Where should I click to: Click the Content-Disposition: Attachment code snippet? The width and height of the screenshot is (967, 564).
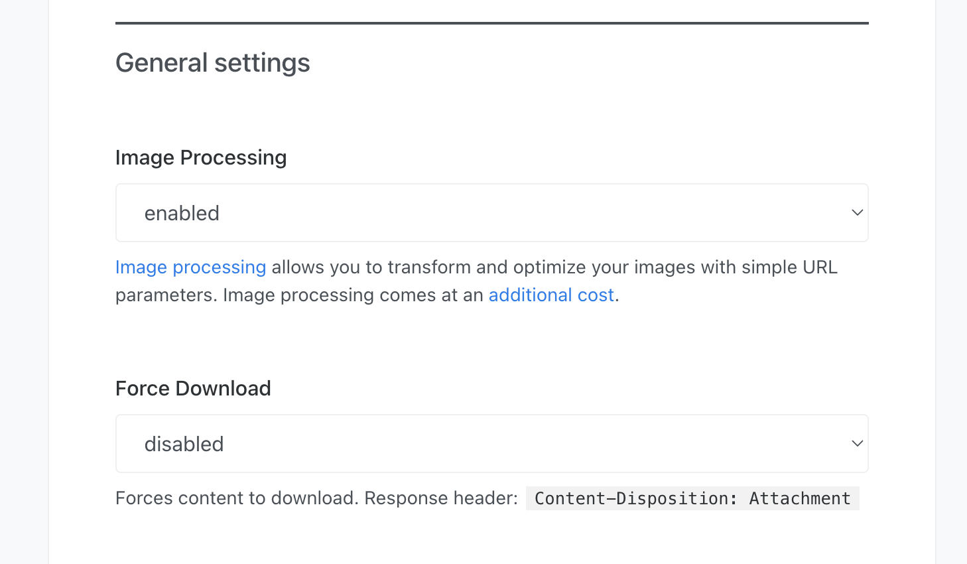692,499
